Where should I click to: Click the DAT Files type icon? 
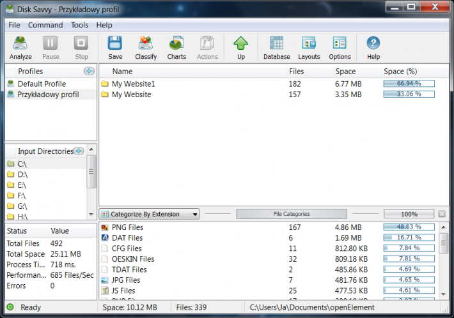pos(105,238)
